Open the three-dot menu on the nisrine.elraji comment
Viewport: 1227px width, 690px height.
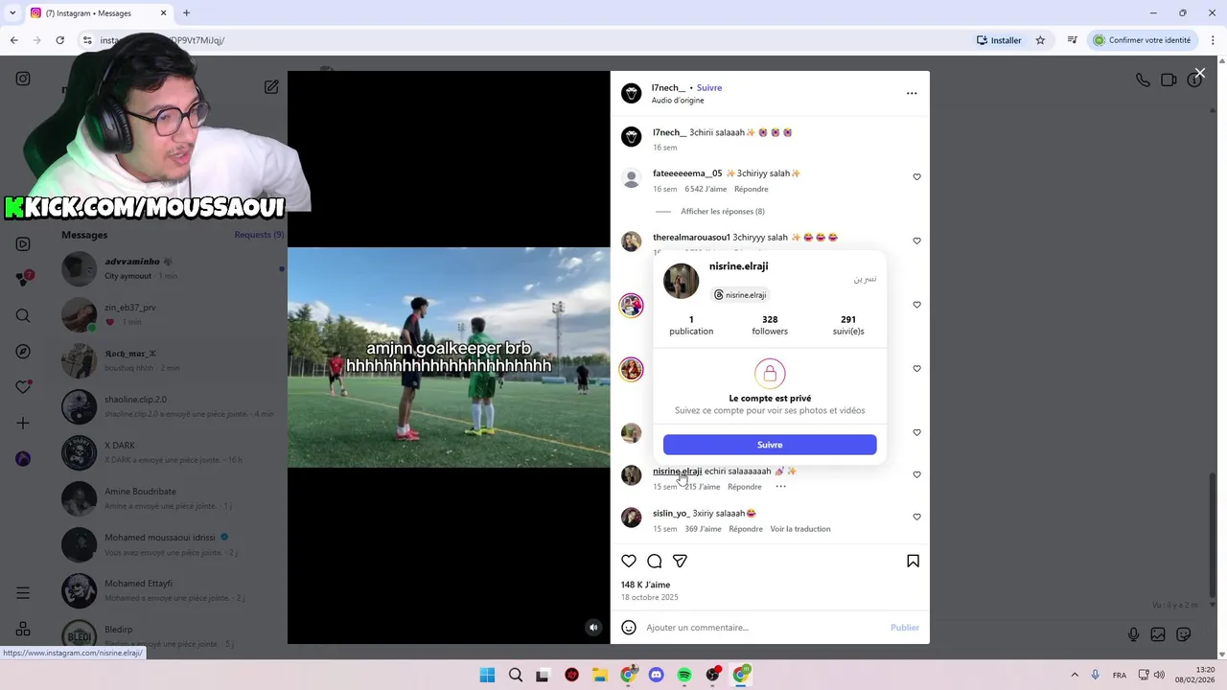pyautogui.click(x=780, y=487)
